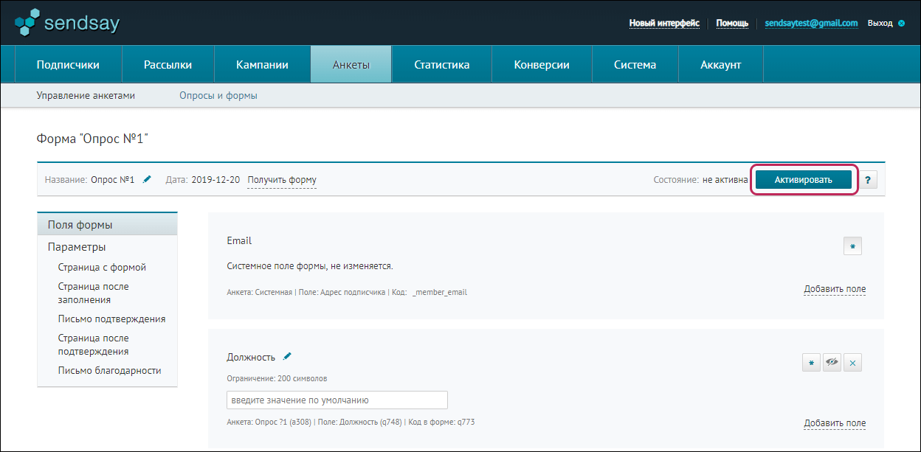Image resolution: width=921 pixels, height=452 pixels.
Task: Open the Новый интерфейс link
Action: [x=664, y=23]
